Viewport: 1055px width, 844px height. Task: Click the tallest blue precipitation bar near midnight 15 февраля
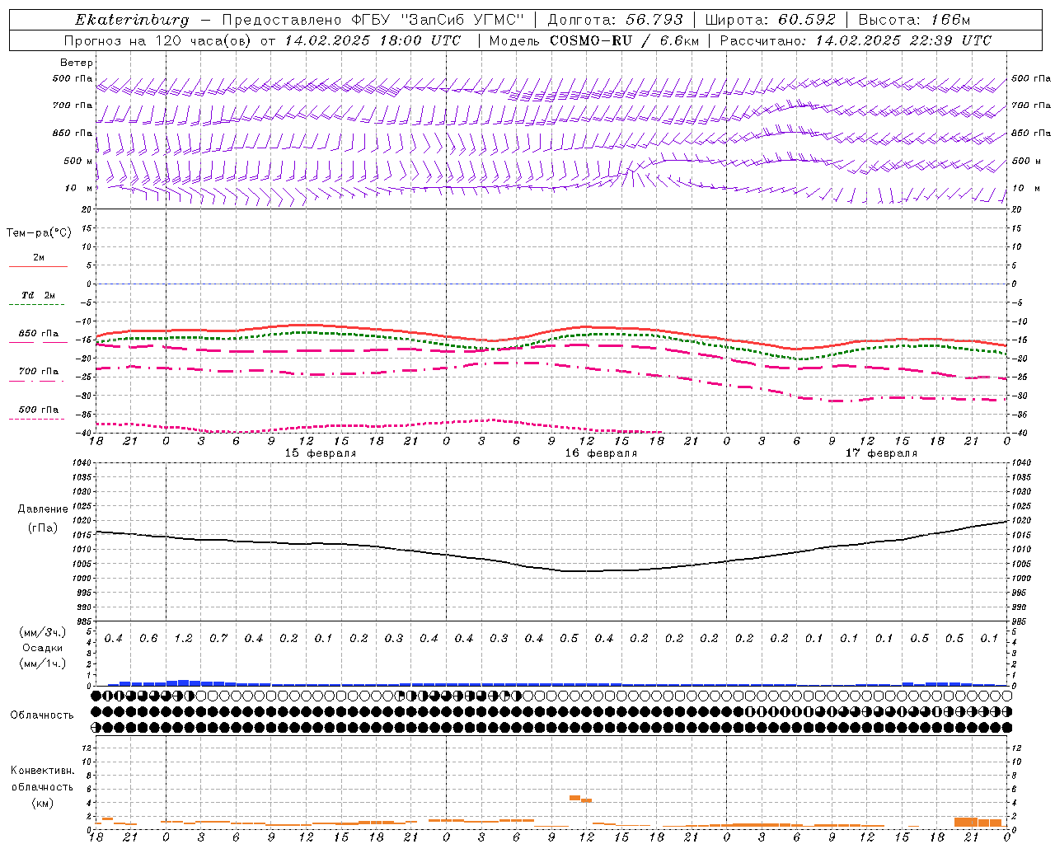click(183, 682)
